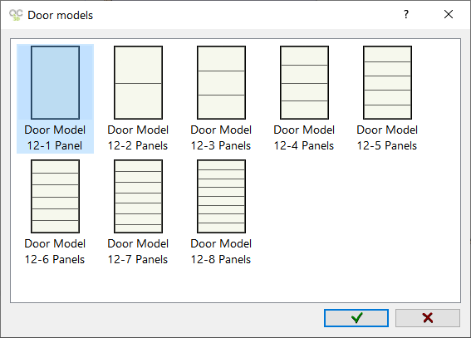
Task: Cancel with the red X button
Action: pos(428,318)
